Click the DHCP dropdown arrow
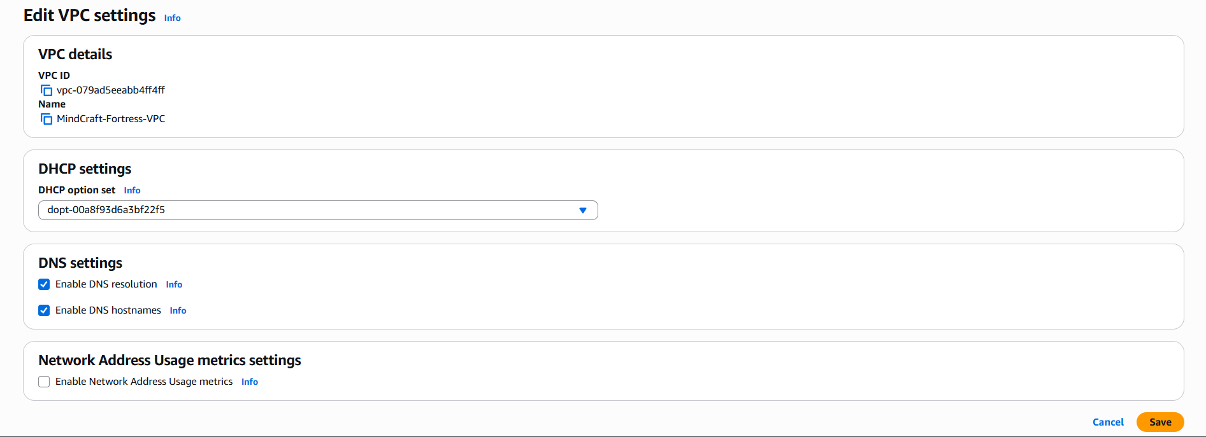The image size is (1206, 437). pyautogui.click(x=582, y=211)
